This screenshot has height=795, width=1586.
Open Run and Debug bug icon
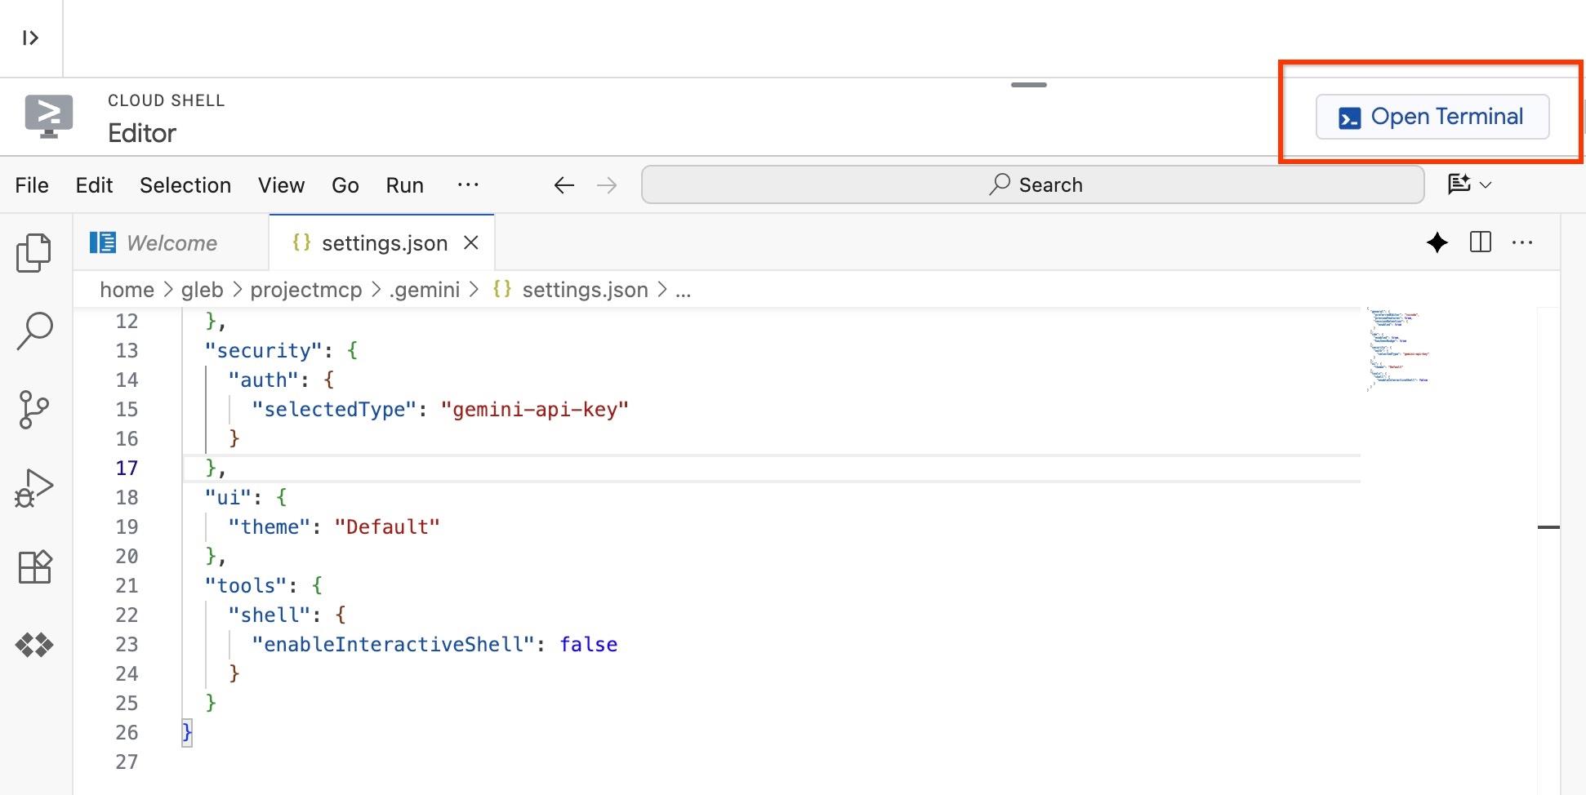pyautogui.click(x=33, y=488)
